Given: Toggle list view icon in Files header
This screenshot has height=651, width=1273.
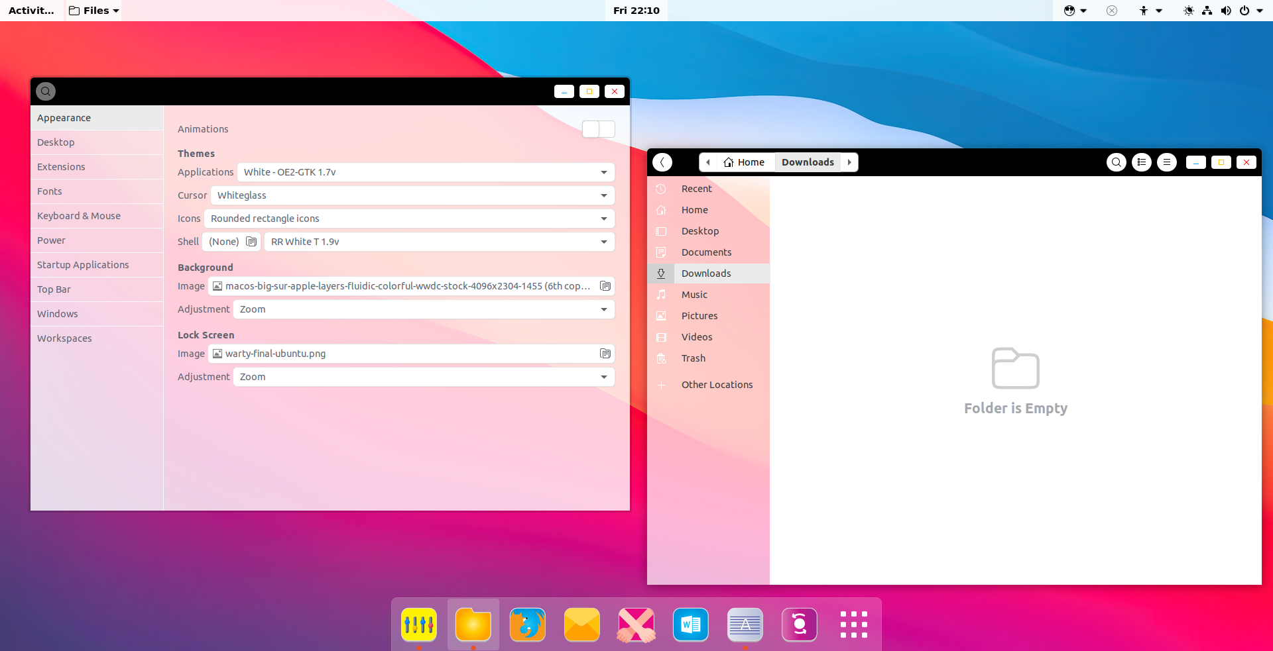Looking at the screenshot, I should click(x=1142, y=162).
